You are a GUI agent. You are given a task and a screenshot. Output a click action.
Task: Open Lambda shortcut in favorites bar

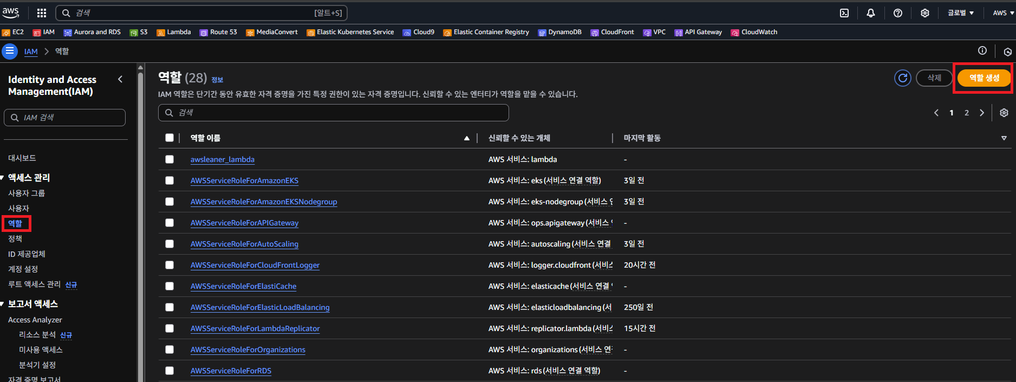coord(174,33)
